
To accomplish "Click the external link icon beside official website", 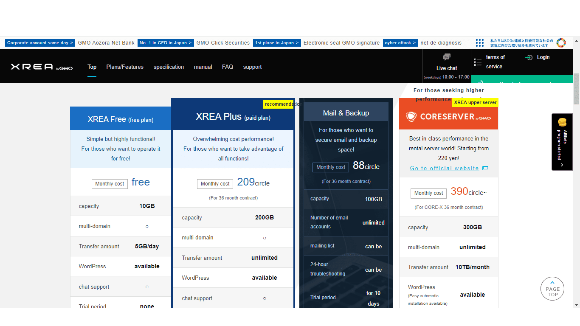I will [485, 168].
